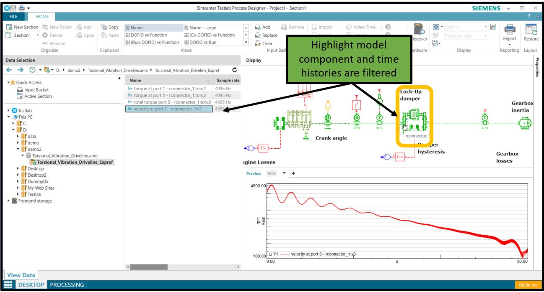Navigate forward with the blue right arrow
The width and height of the screenshot is (544, 292).
click(x=20, y=70)
